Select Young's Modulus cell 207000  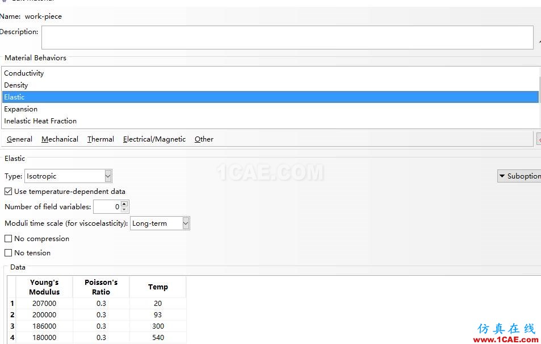44,304
